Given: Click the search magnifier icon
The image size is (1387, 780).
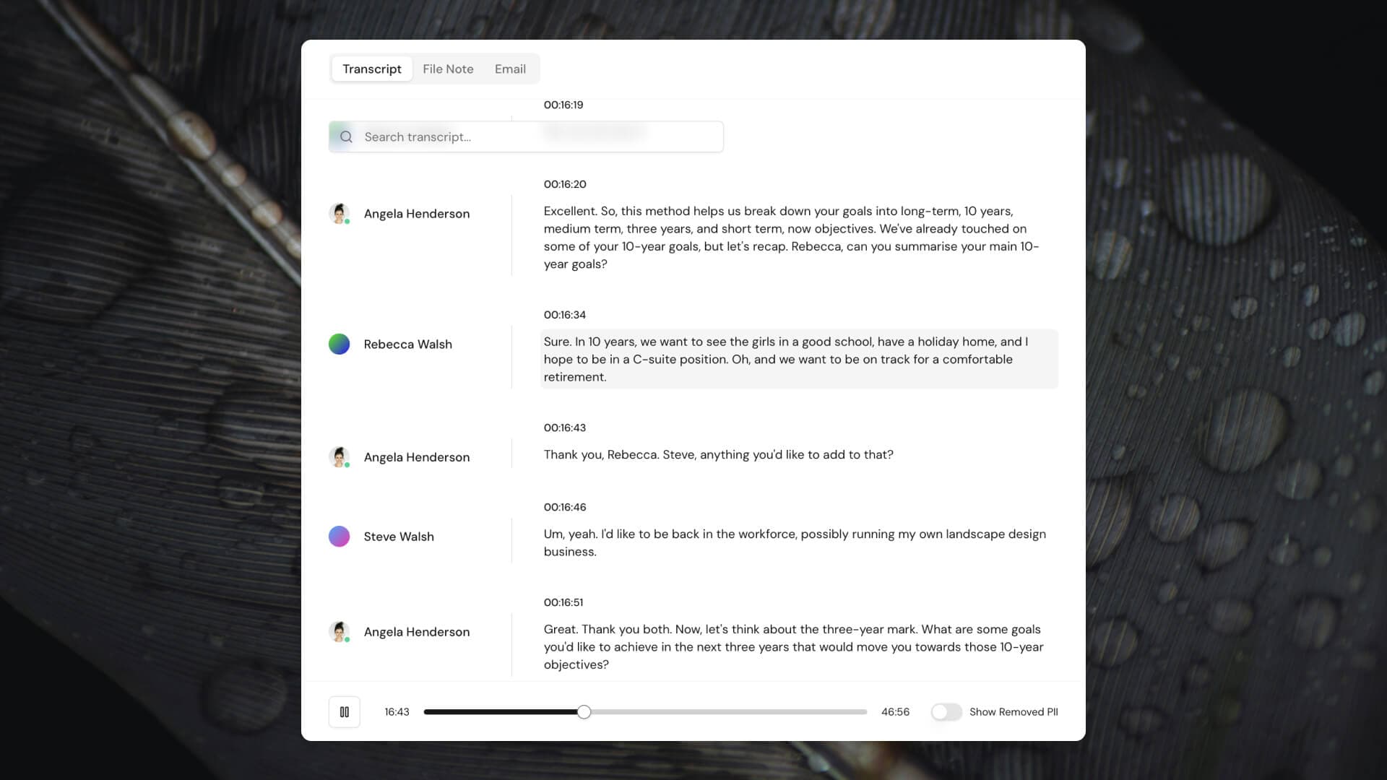Looking at the screenshot, I should point(346,137).
